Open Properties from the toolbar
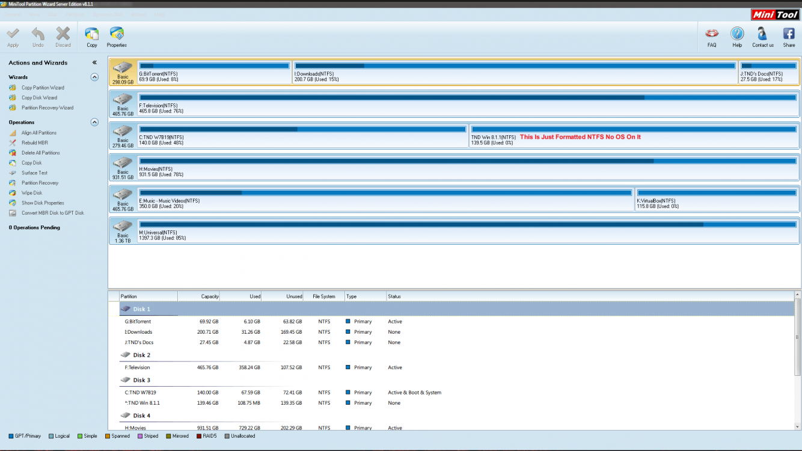802x451 pixels. [x=117, y=37]
